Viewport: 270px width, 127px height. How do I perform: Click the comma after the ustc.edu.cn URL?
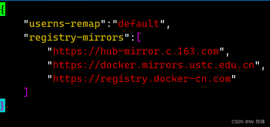[x=263, y=68]
